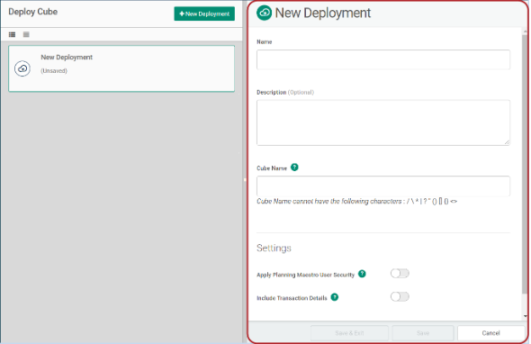Screen dimensions: 531x344
Task: Click the Description resize handle corner
Action: 507,142
